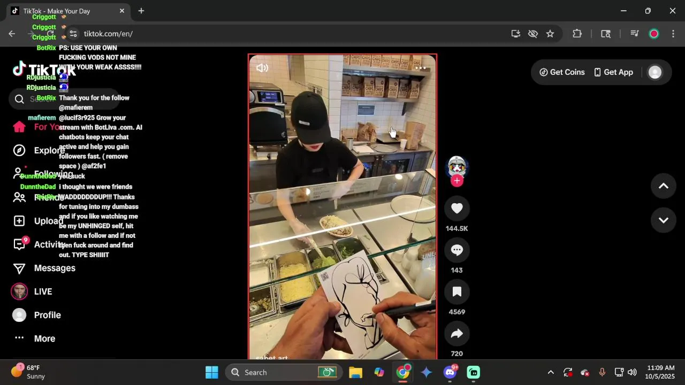Click the TikTok search magnifier icon
Image resolution: width=685 pixels, height=385 pixels.
[x=19, y=99]
